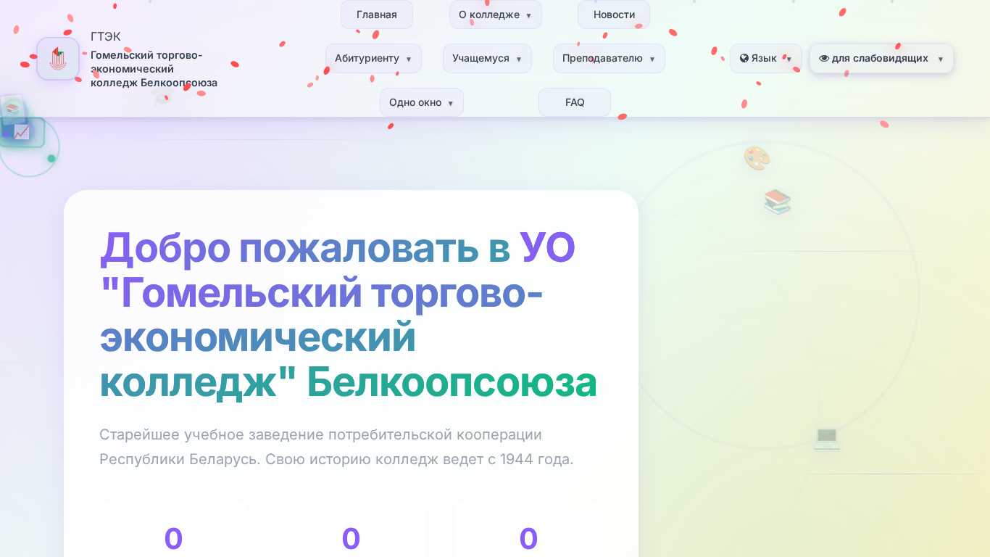Open the FAQ page
Image resolution: width=990 pixels, height=557 pixels.
click(575, 102)
